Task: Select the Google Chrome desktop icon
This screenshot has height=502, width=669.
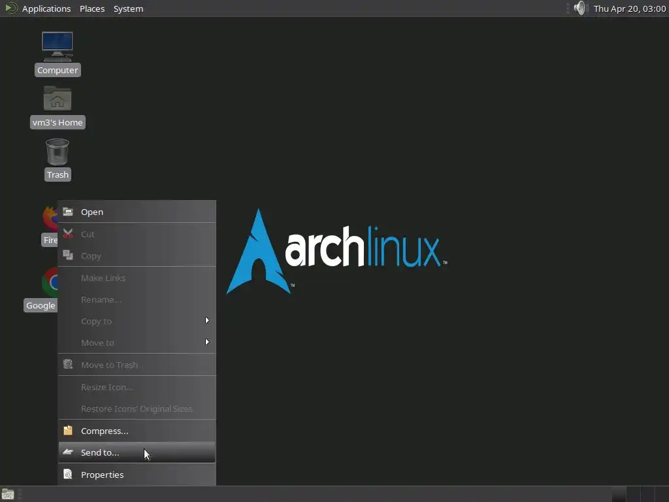Action: (x=50, y=282)
